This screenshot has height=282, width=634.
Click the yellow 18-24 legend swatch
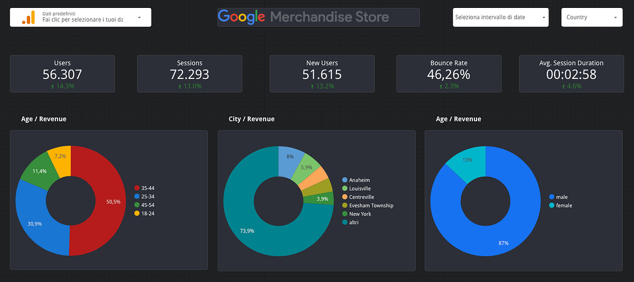tap(137, 213)
